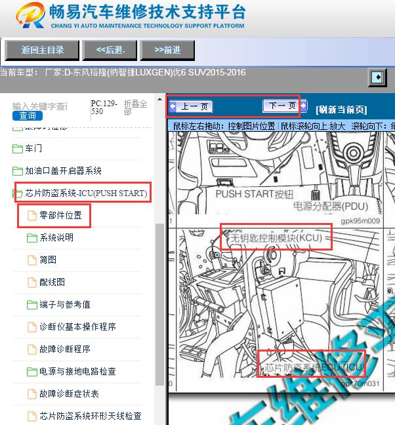Click the folder icon beside 电源与接地电路检查

coord(32,372)
